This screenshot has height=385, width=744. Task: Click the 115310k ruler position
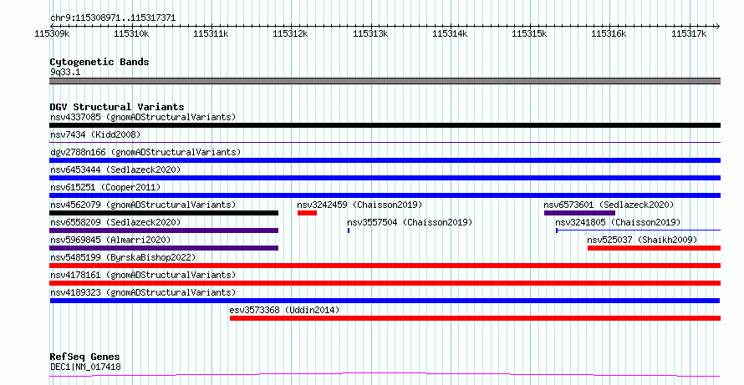coord(131,33)
